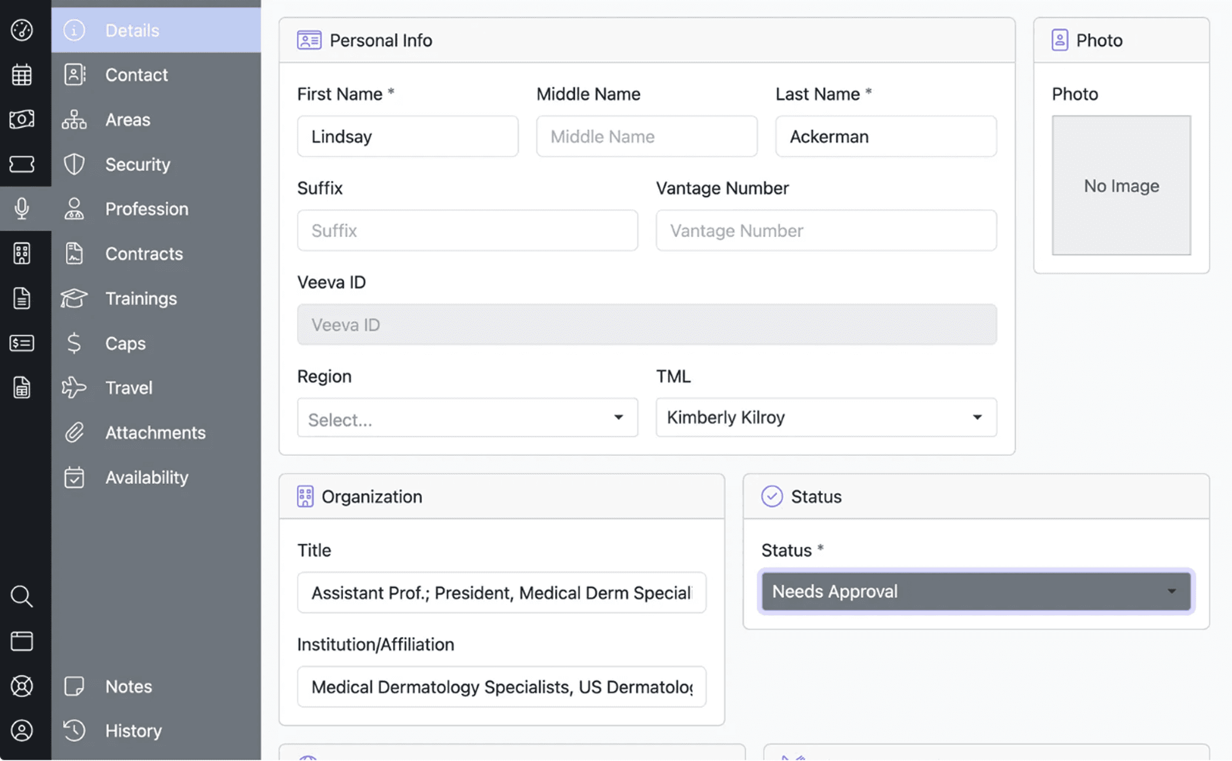Open the TML Kimberly Kilroy dropdown
This screenshot has width=1232, height=761.
click(826, 418)
